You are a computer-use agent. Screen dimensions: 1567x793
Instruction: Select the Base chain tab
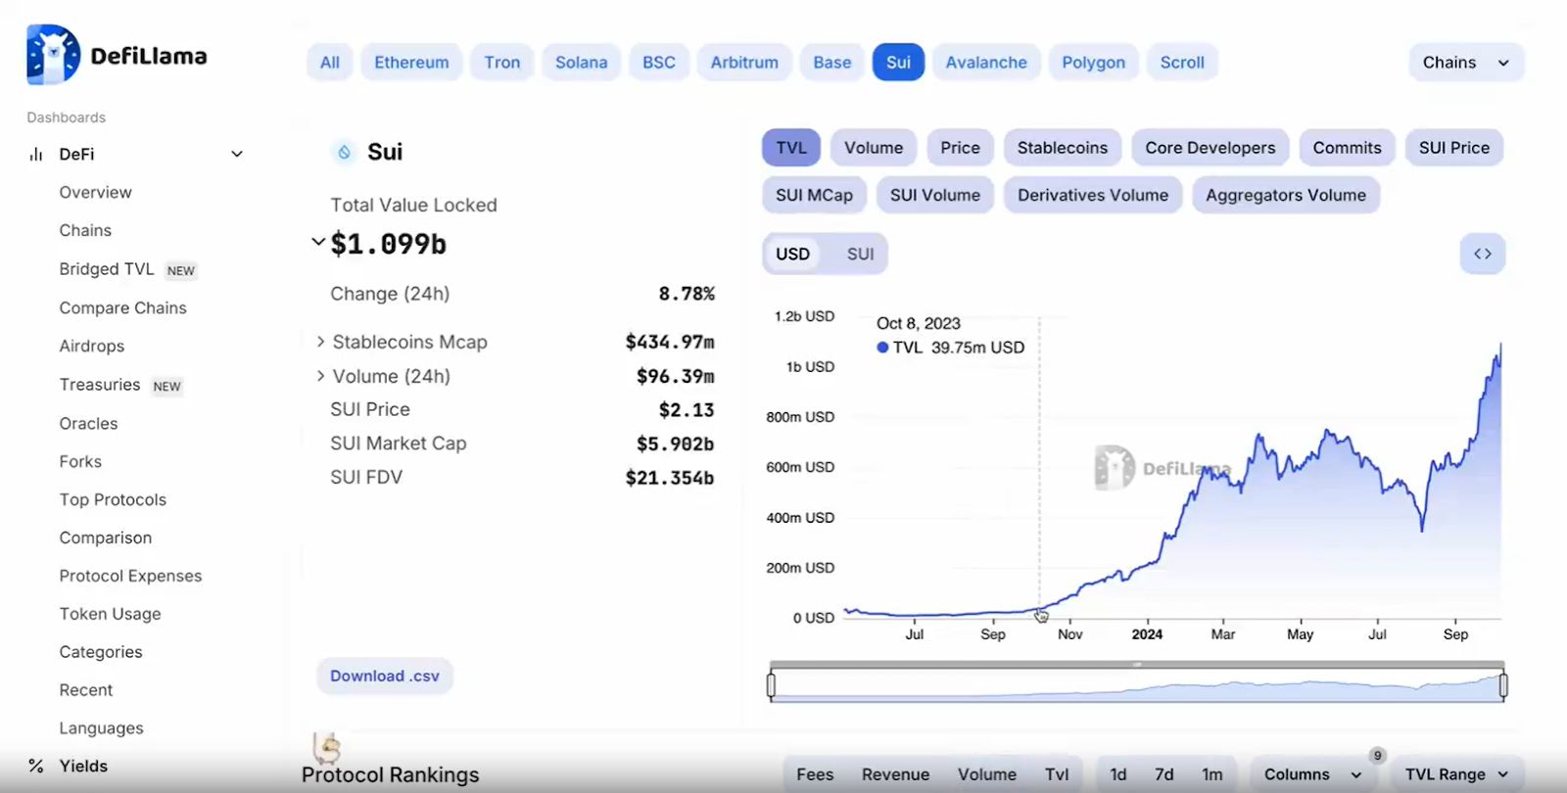tap(832, 63)
